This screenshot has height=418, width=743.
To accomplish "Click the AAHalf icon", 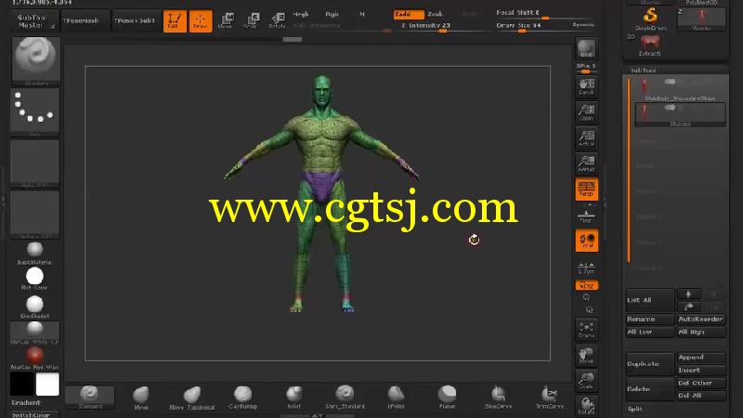I will (586, 163).
